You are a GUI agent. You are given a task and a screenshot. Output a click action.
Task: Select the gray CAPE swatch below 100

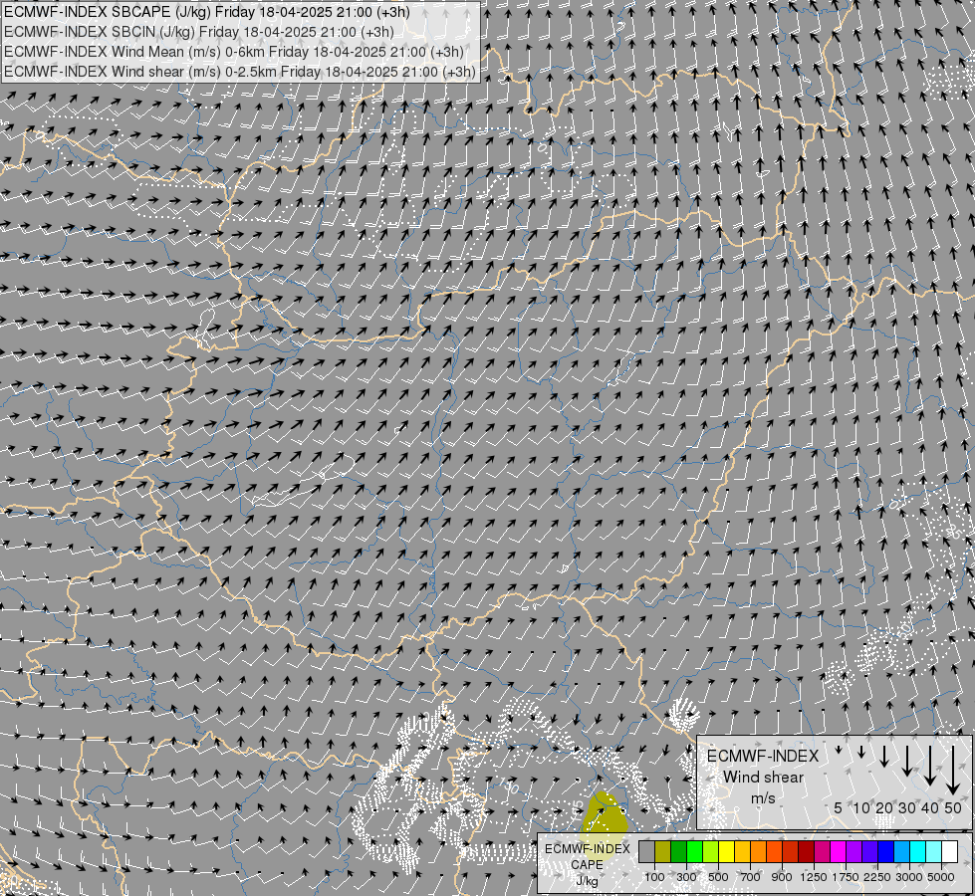647,852
